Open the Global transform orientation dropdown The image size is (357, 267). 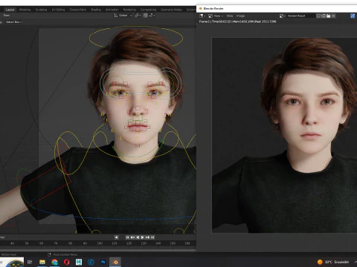123,16
